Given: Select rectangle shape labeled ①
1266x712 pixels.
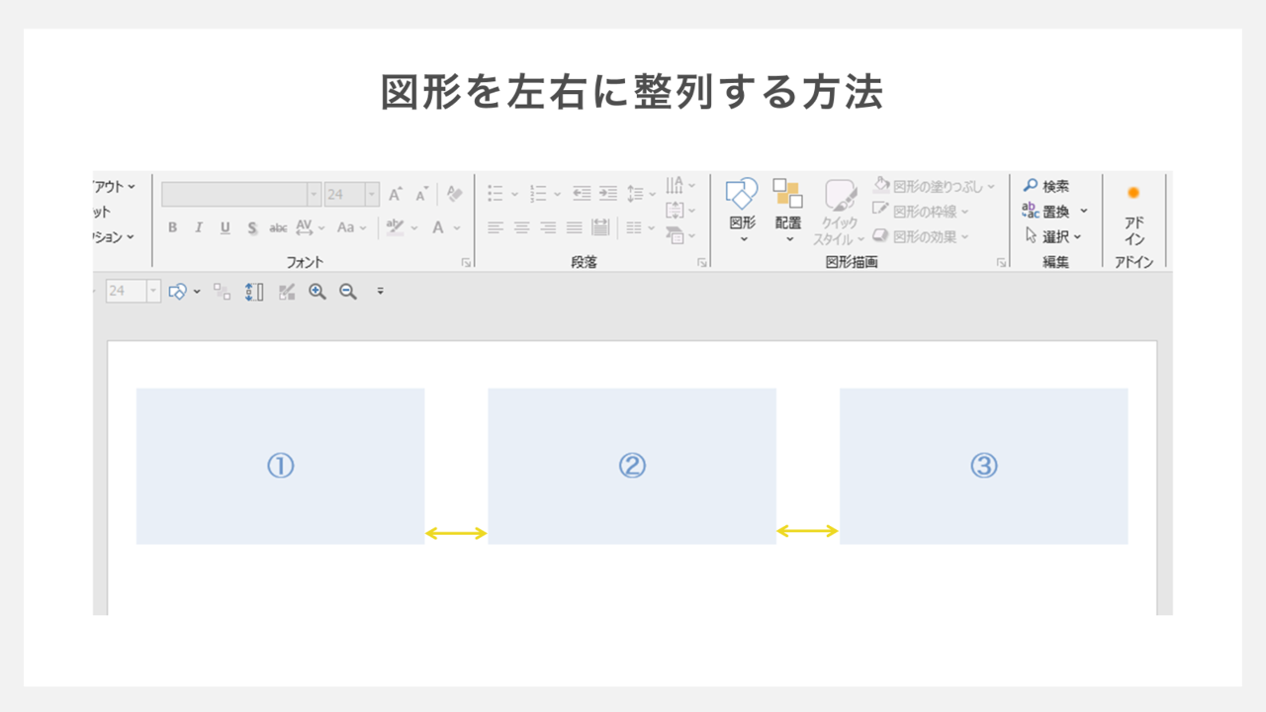Looking at the screenshot, I should click(x=280, y=466).
